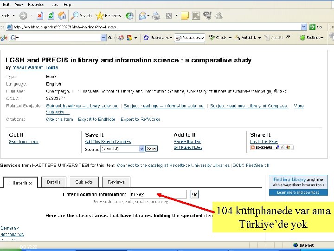Click Edit Public Notes link
Viewport: 334px width, 251px height.
point(188,147)
